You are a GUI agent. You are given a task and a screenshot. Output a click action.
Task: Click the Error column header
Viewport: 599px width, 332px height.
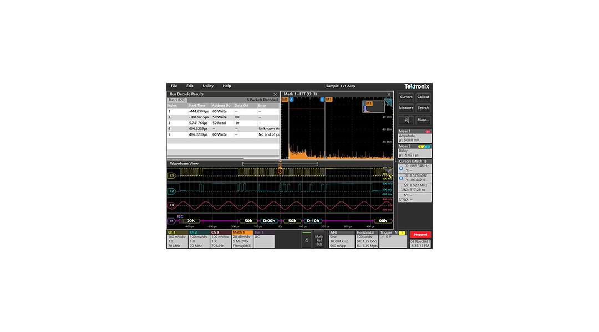pos(268,106)
